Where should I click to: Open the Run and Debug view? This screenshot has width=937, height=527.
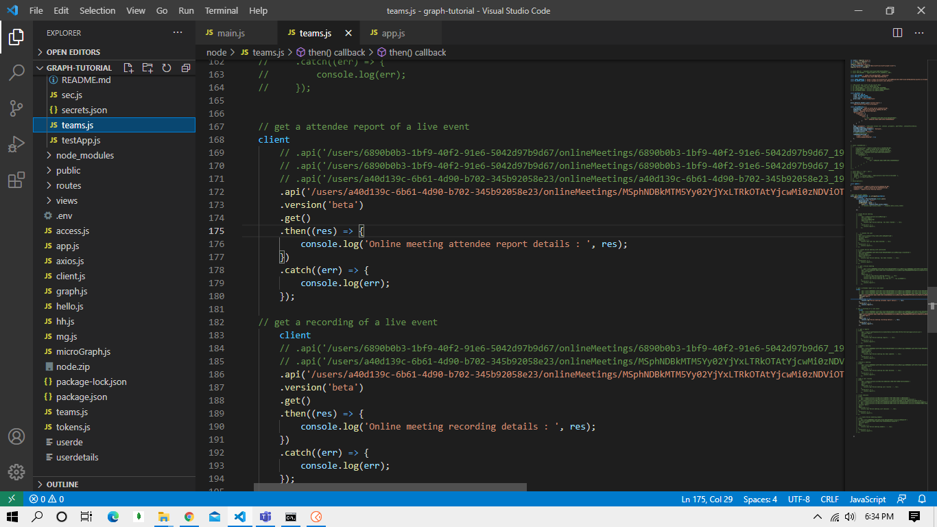coord(16,144)
